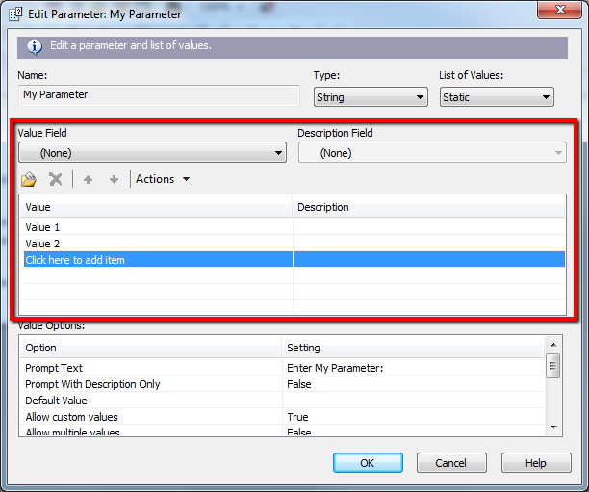Select the Prompt Text option row
This screenshot has width=589, height=492.
click(x=282, y=368)
